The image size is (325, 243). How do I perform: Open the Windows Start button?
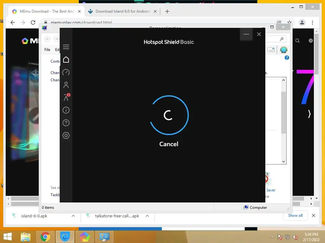point(8,237)
